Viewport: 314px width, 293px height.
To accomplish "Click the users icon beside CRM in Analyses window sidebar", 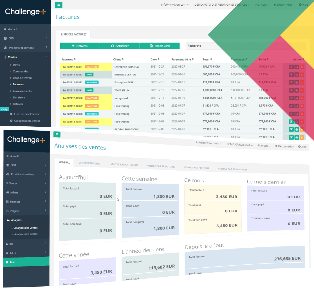I will coord(8,165).
